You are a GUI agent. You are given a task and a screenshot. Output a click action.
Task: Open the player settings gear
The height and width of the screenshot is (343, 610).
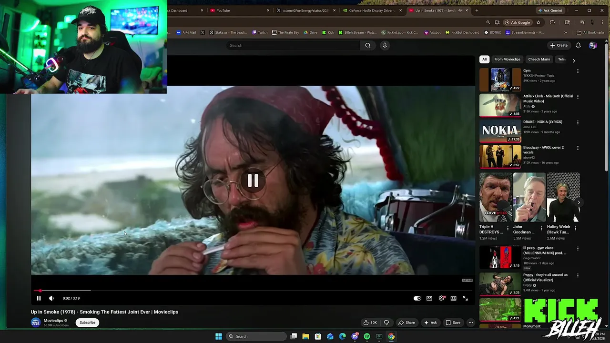441,298
